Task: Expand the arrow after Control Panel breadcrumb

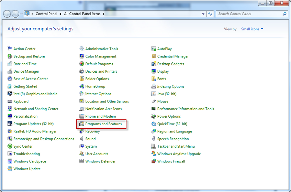Action: (61, 14)
